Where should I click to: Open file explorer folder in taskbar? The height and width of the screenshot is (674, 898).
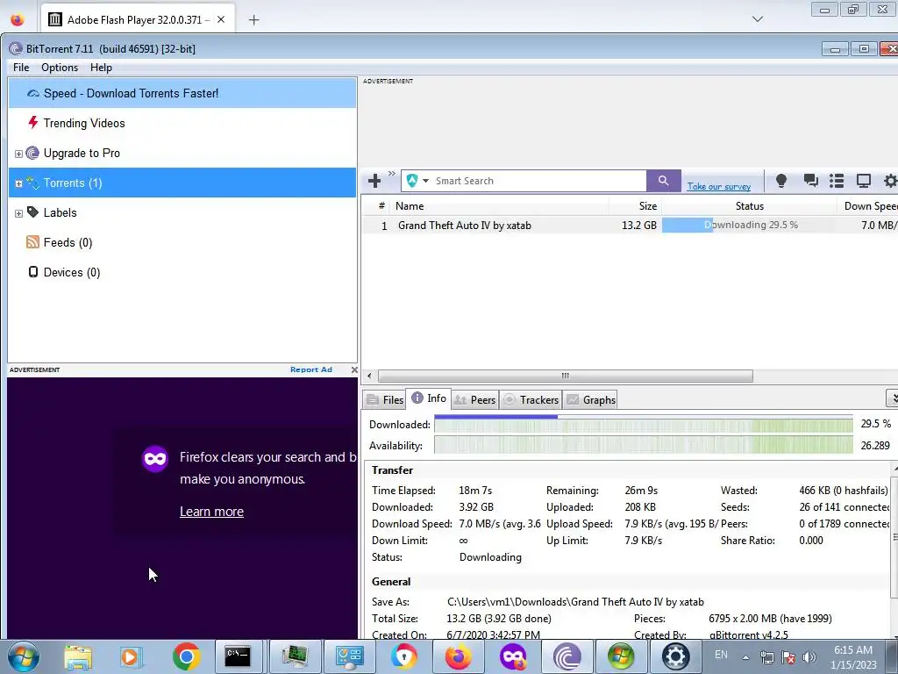(78, 658)
